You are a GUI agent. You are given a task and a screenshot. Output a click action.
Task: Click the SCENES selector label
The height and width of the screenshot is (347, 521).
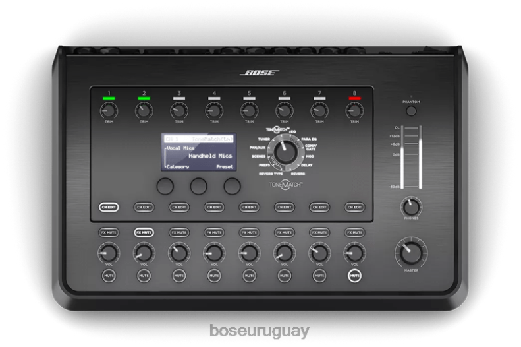point(258,156)
